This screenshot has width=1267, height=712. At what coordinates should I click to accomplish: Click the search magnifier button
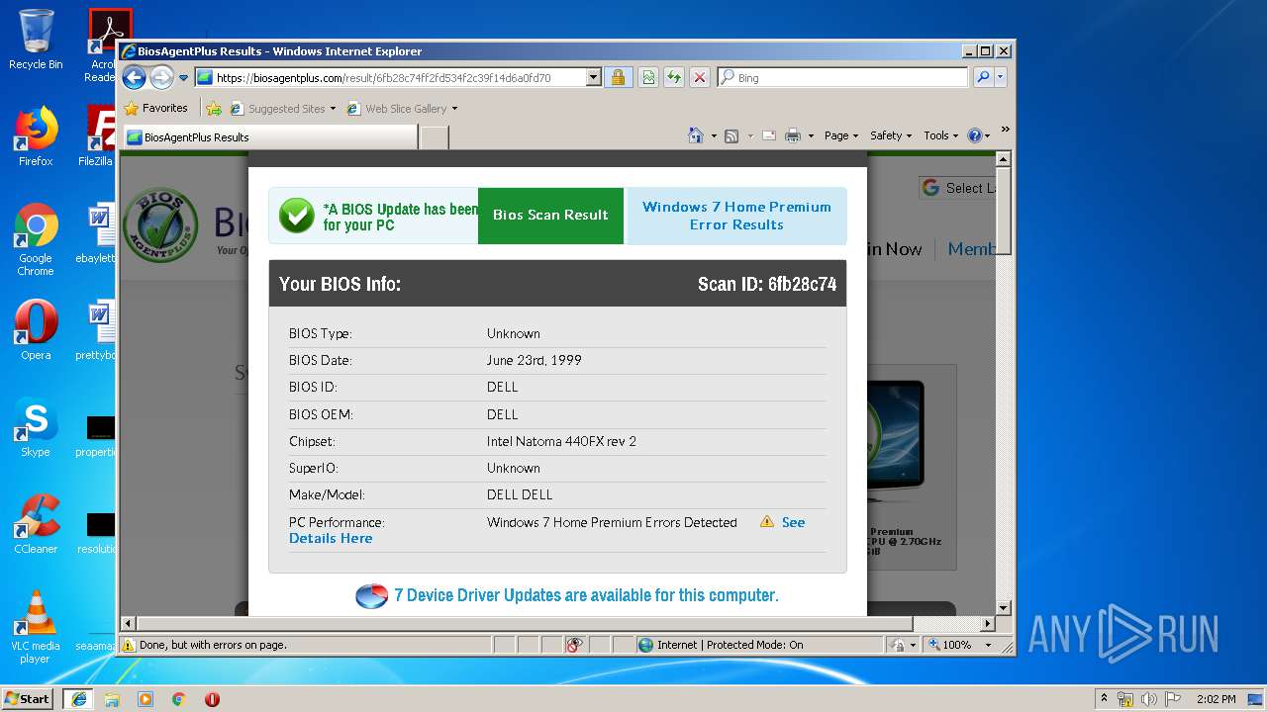[x=983, y=77]
